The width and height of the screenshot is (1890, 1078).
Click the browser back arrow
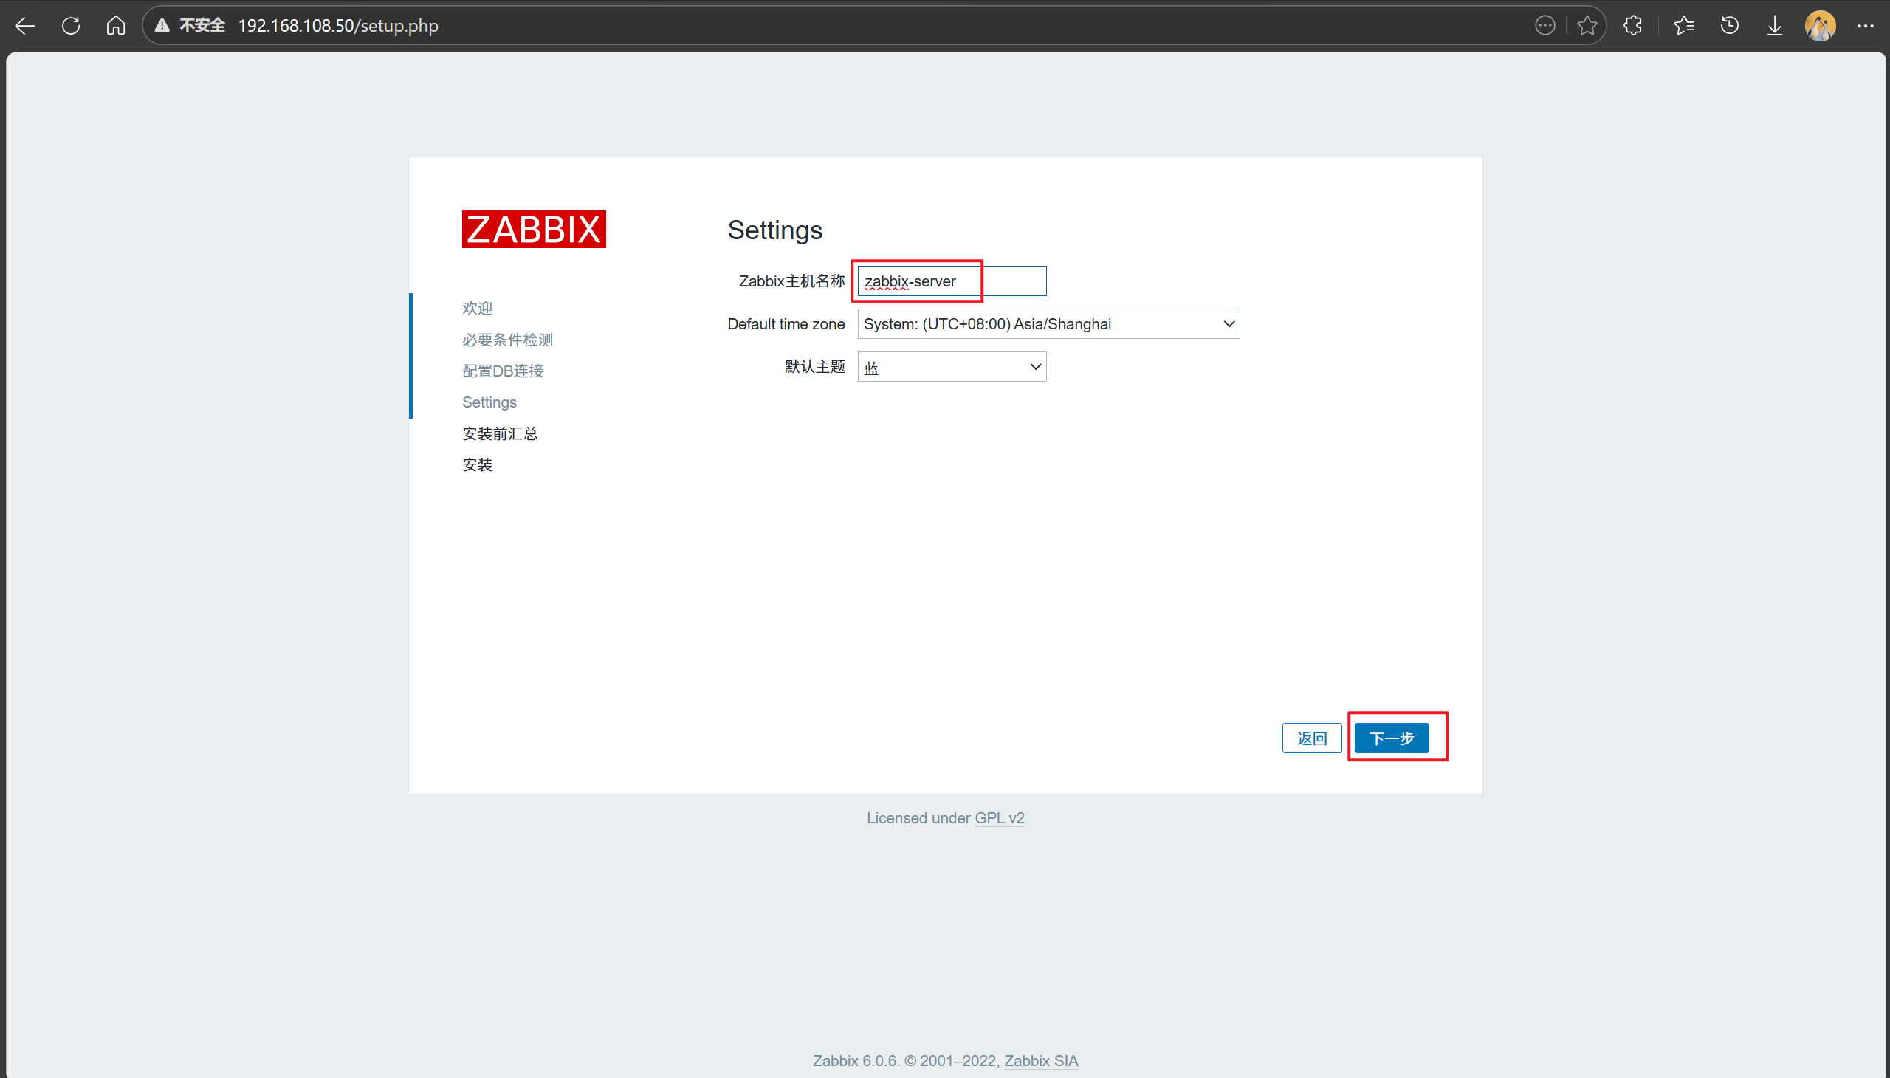25,26
